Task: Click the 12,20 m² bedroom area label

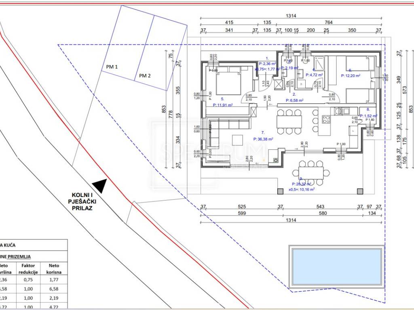Action: (351, 75)
